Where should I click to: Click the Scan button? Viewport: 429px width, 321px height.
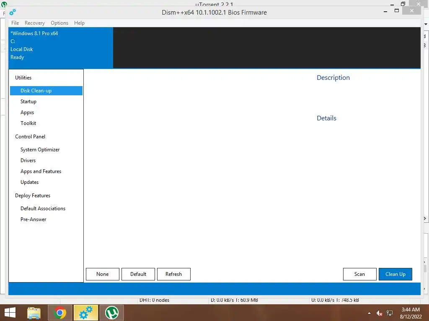tap(360, 274)
